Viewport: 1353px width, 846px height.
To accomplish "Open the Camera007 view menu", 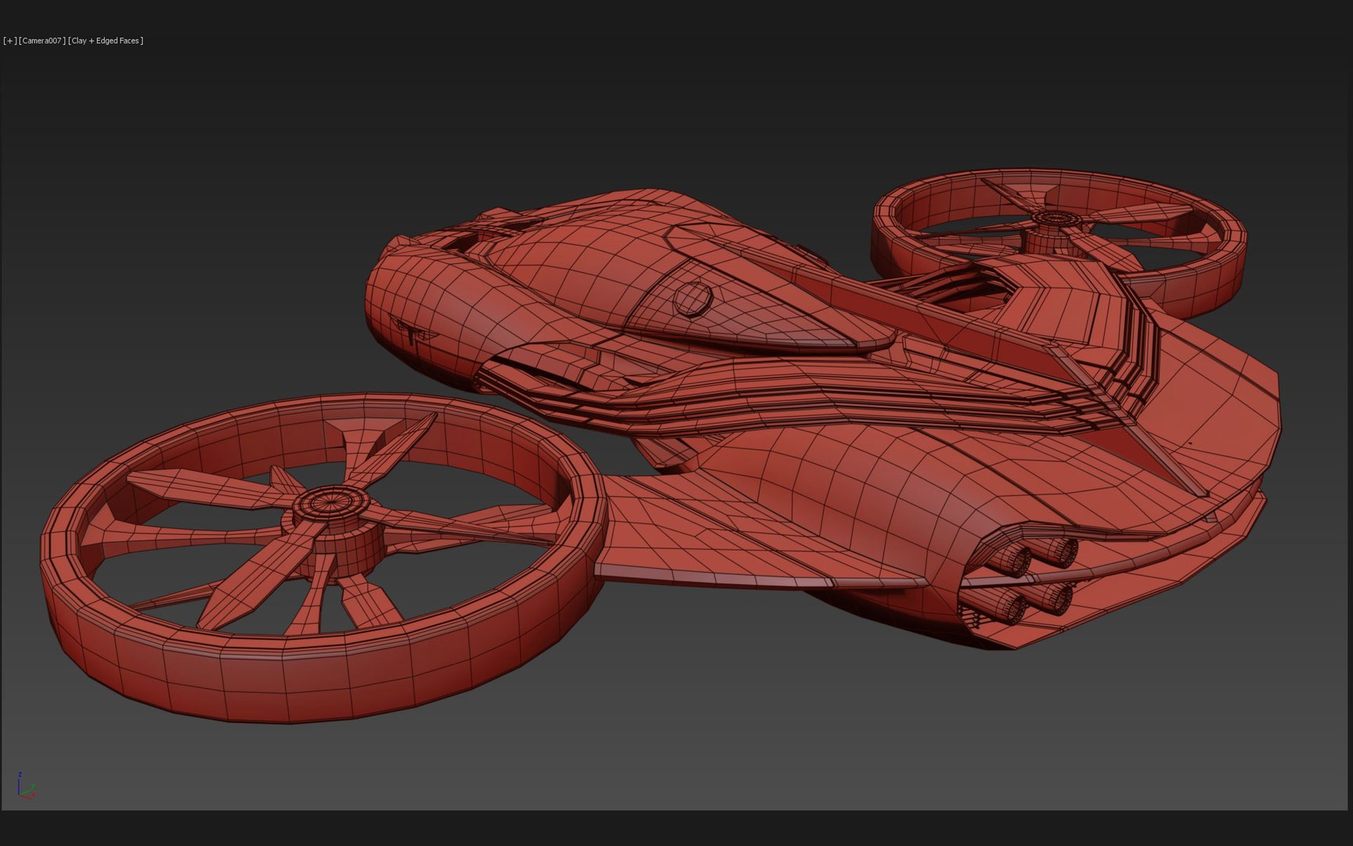I will pyautogui.click(x=42, y=41).
